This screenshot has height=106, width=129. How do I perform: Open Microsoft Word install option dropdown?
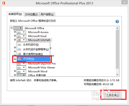click(x=21, y=71)
